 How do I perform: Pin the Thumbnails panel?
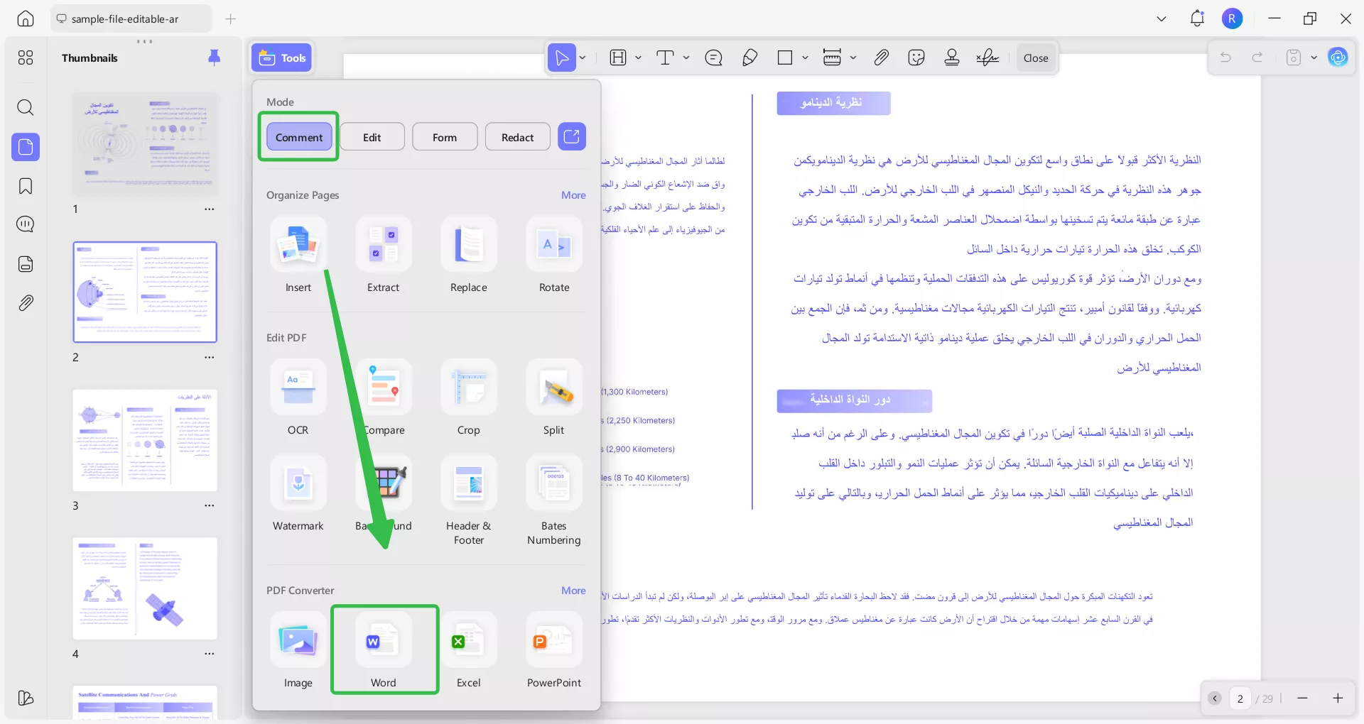click(214, 57)
